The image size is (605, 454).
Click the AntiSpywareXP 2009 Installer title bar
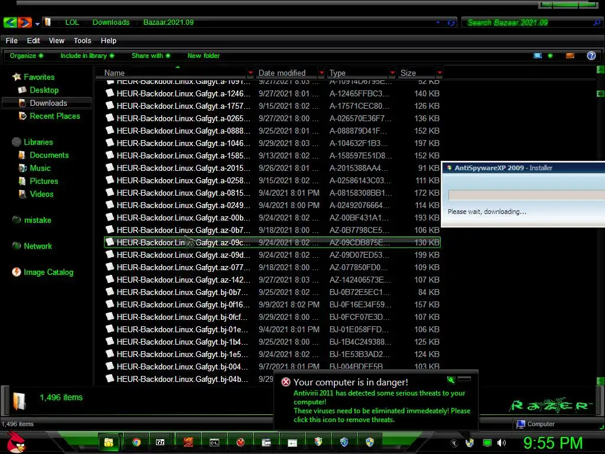coord(523,168)
